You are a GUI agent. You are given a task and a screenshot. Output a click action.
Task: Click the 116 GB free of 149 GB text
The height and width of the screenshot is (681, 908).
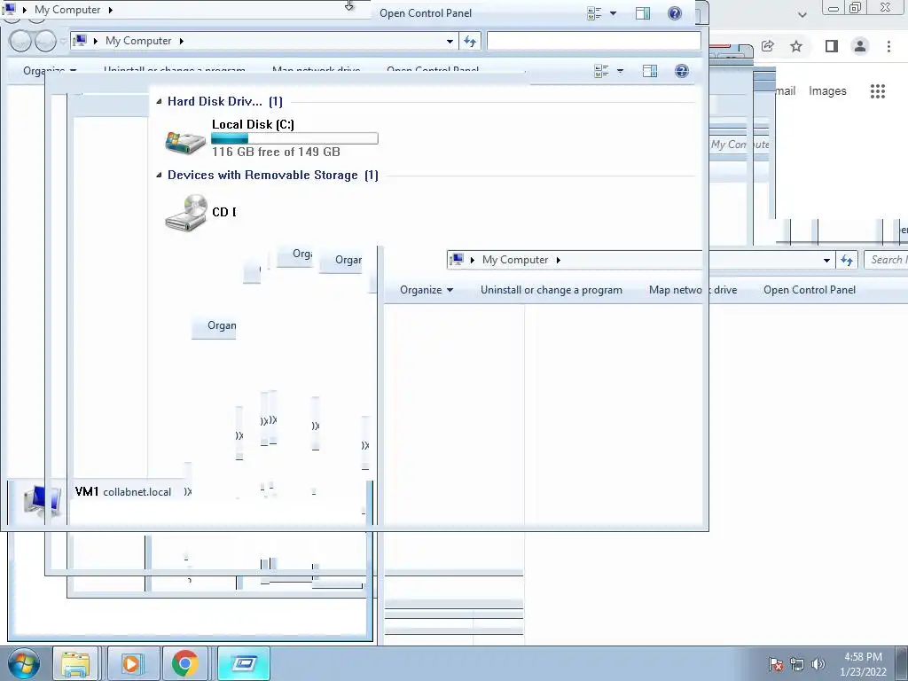click(x=276, y=152)
